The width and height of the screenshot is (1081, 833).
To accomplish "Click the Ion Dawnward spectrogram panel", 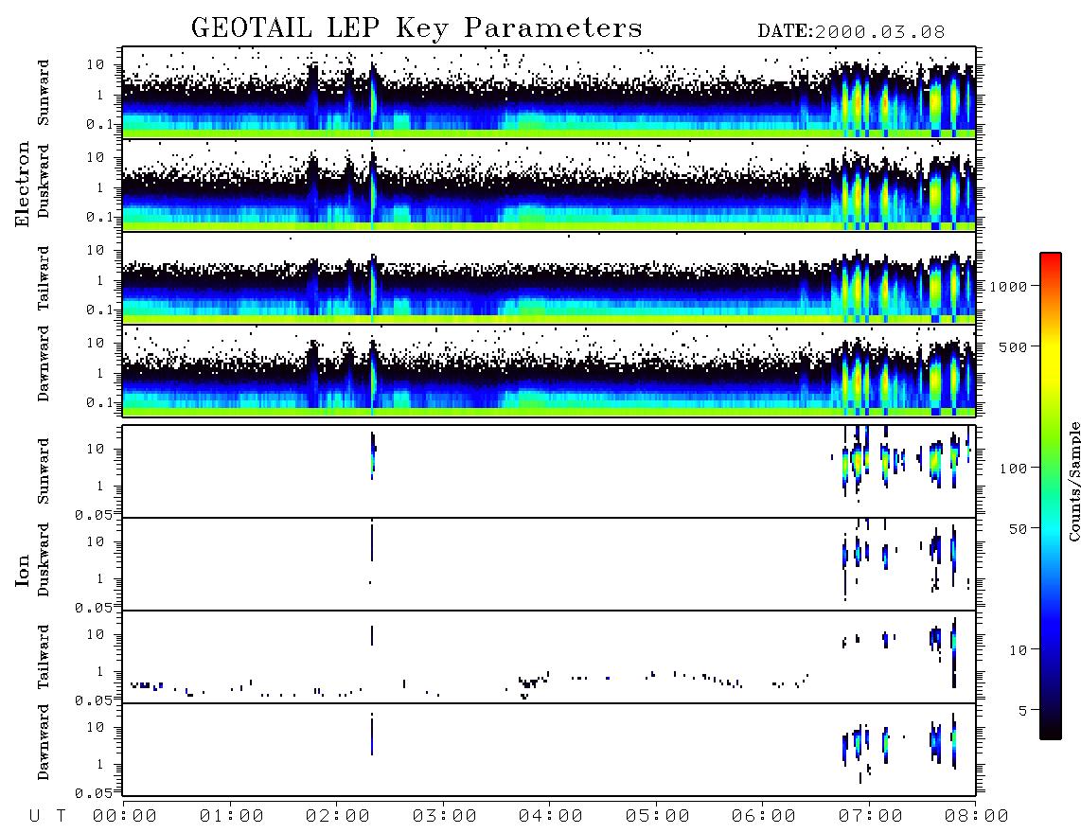I will pyautogui.click(x=549, y=750).
